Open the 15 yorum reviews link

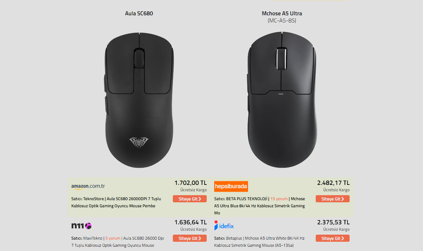279,199
